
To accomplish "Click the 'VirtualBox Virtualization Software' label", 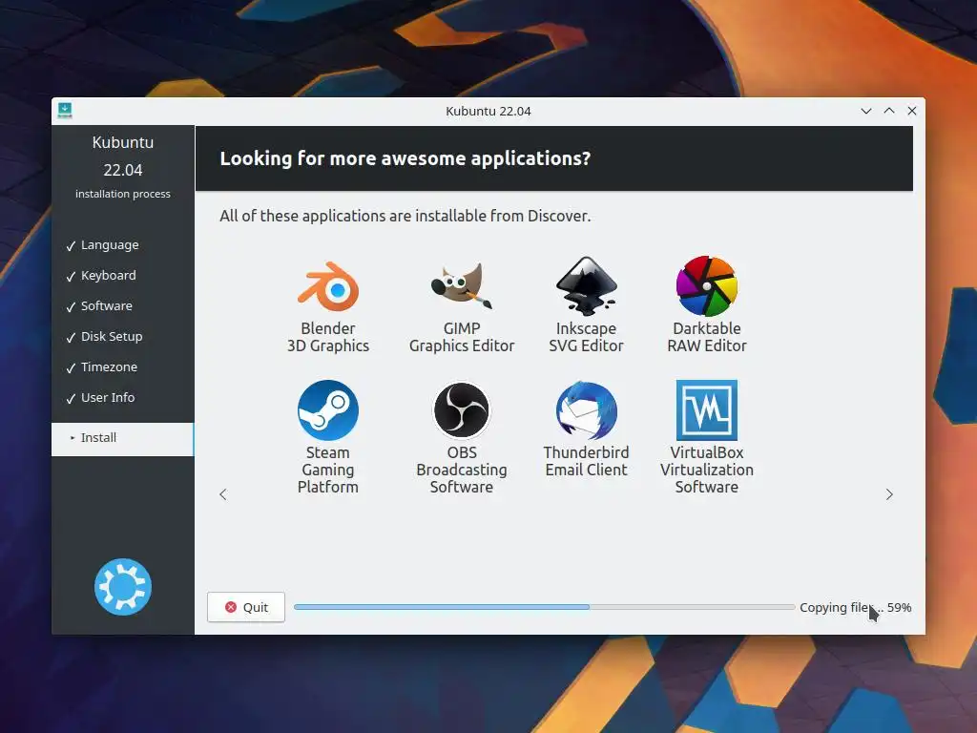I will click(707, 470).
